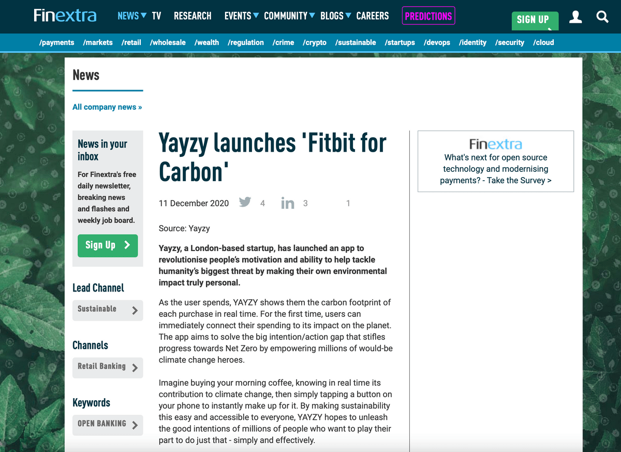Screen dimensions: 621x452
Task: Expand the NEWS dropdown menu
Action: [x=143, y=16]
